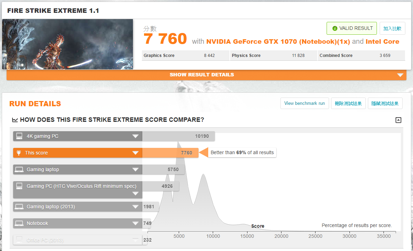Click the 加入比較 compare button

click(x=392, y=28)
